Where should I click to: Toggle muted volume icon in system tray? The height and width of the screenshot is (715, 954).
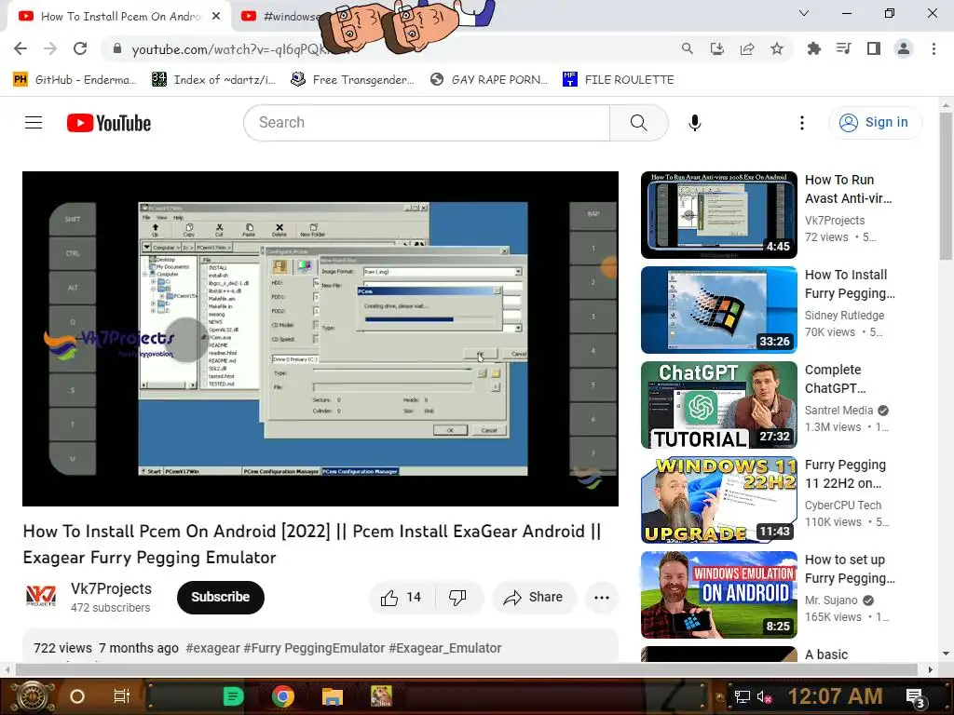pos(764,696)
